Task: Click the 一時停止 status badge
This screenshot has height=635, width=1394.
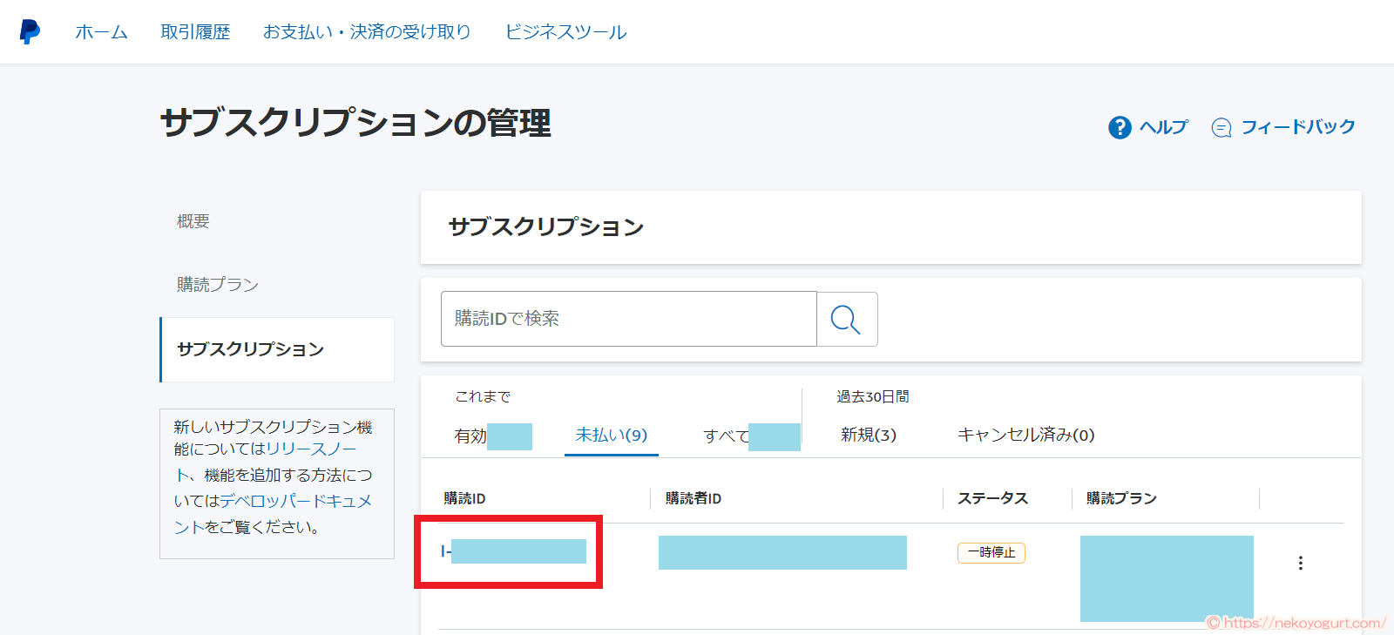Action: 991,552
